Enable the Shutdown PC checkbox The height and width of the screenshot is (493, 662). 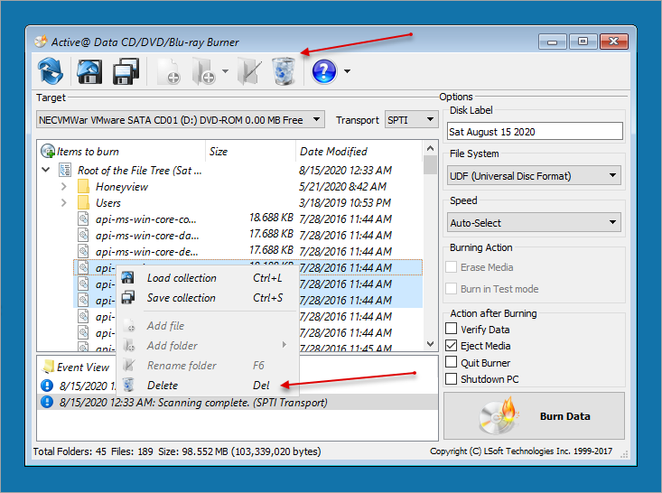(x=451, y=378)
